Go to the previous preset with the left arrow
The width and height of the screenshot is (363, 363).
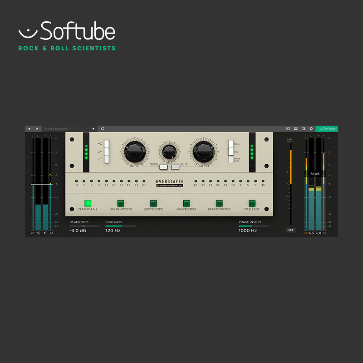point(29,129)
